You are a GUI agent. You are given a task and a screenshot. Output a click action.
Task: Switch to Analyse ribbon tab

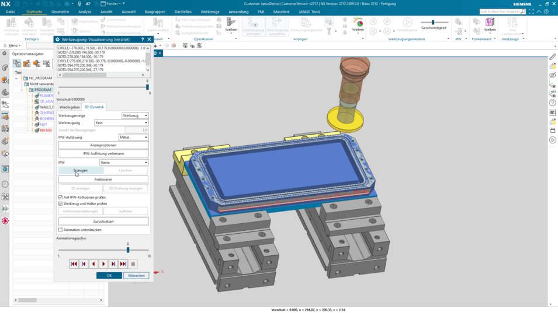tap(85, 12)
